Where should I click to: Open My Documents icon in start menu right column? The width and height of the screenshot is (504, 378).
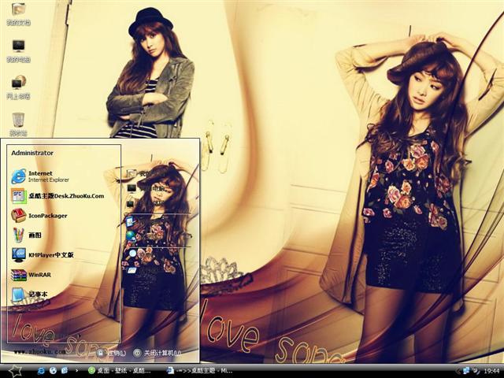point(132,174)
